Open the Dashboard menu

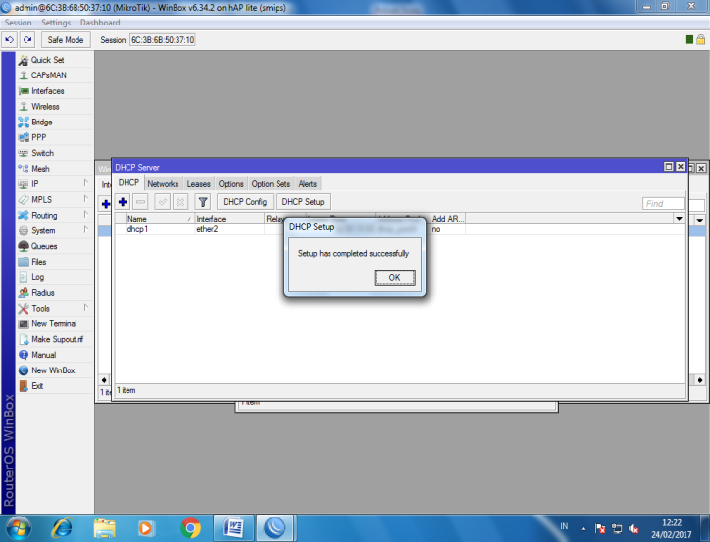click(100, 23)
